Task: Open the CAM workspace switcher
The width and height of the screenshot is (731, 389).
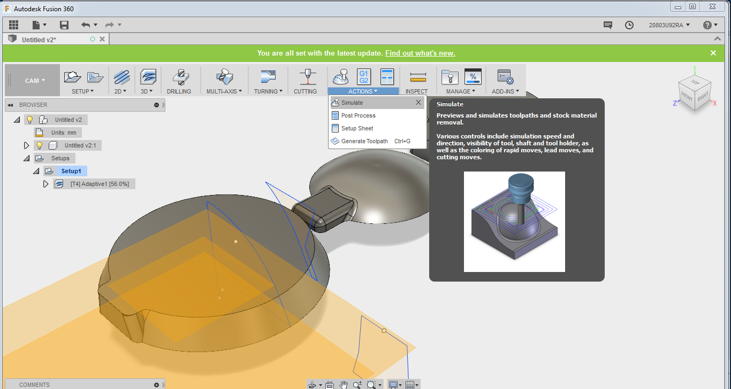Action: pyautogui.click(x=35, y=81)
